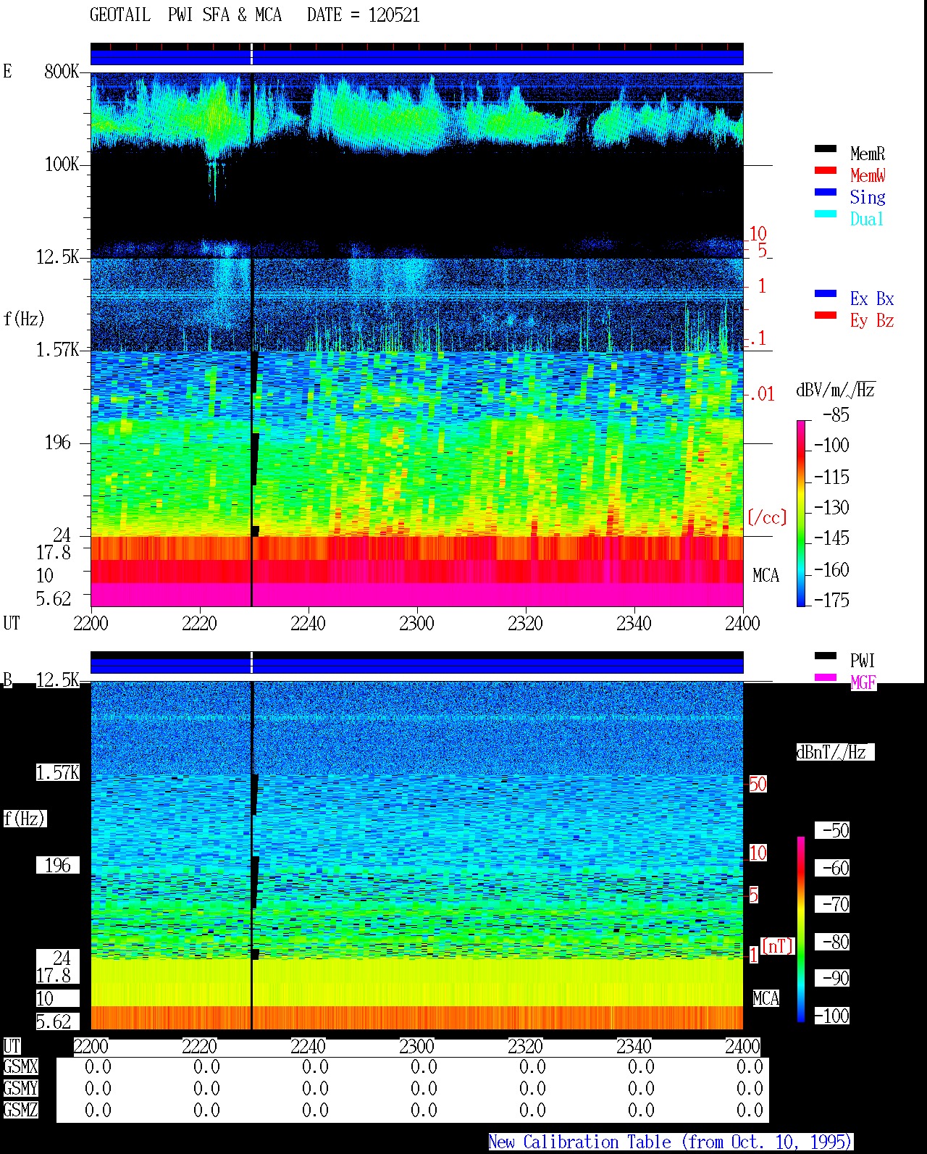Click the blue Sing legend swatch
927x1154 pixels.
point(826,192)
